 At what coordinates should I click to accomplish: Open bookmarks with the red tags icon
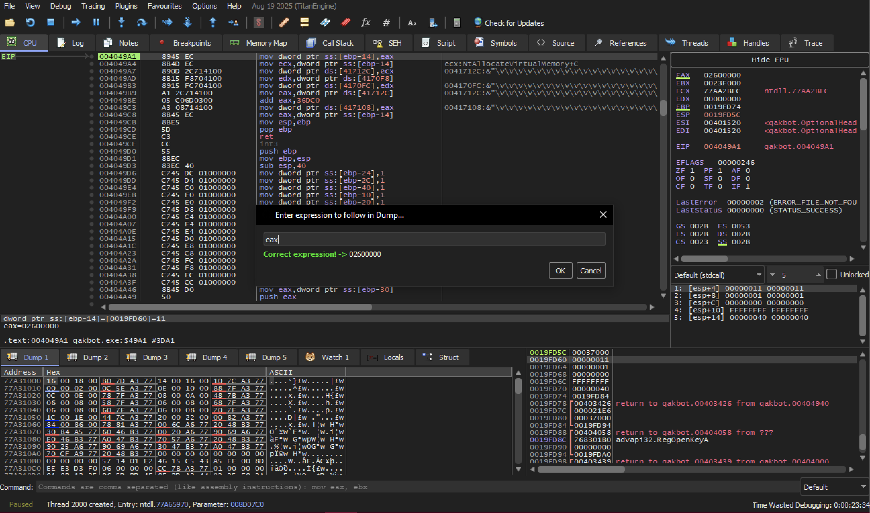(345, 23)
